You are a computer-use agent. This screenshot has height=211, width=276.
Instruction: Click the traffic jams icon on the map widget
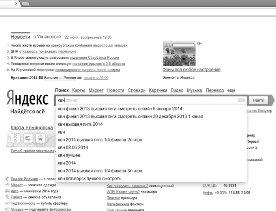(15, 138)
